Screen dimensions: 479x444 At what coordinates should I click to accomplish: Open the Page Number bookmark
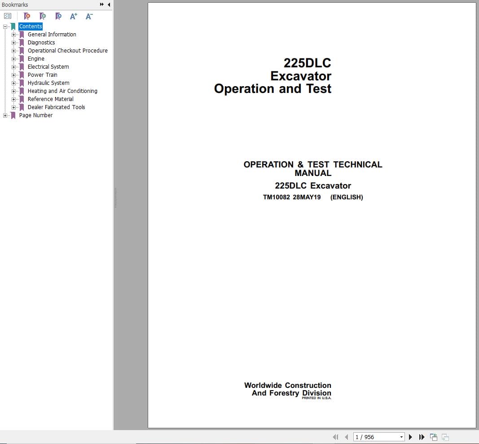(x=36, y=115)
